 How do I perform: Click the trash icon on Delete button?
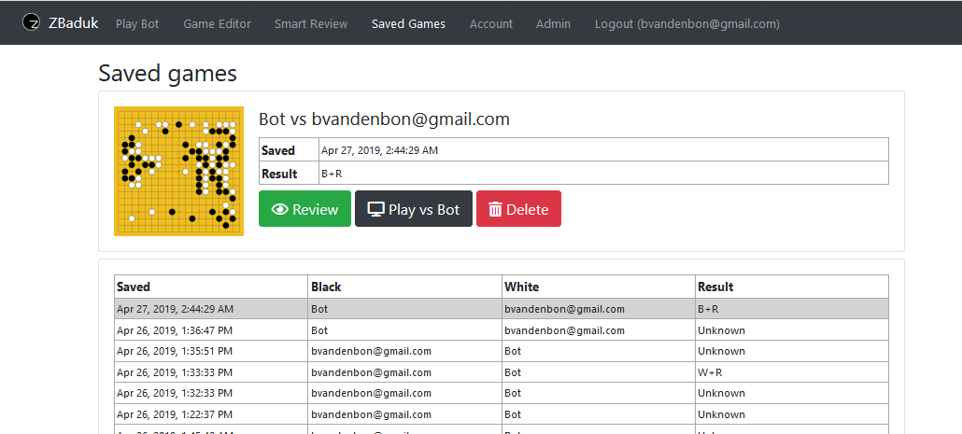pos(495,209)
